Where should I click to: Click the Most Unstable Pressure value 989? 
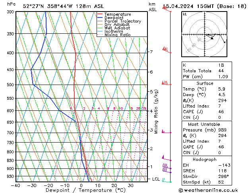[x=222, y=130]
